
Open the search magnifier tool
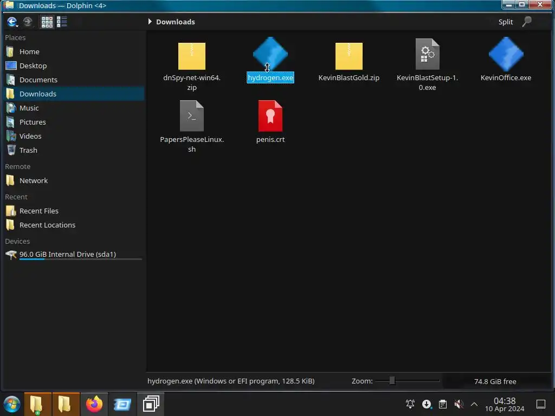527,22
